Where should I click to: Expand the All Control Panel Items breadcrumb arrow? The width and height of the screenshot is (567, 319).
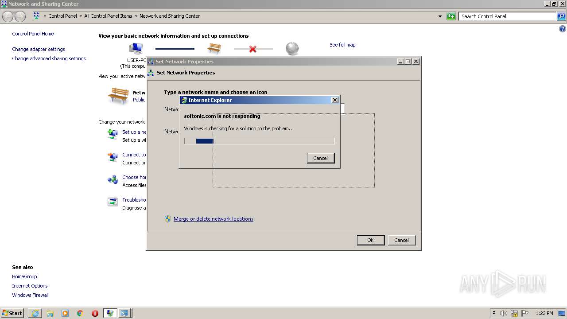(x=136, y=16)
